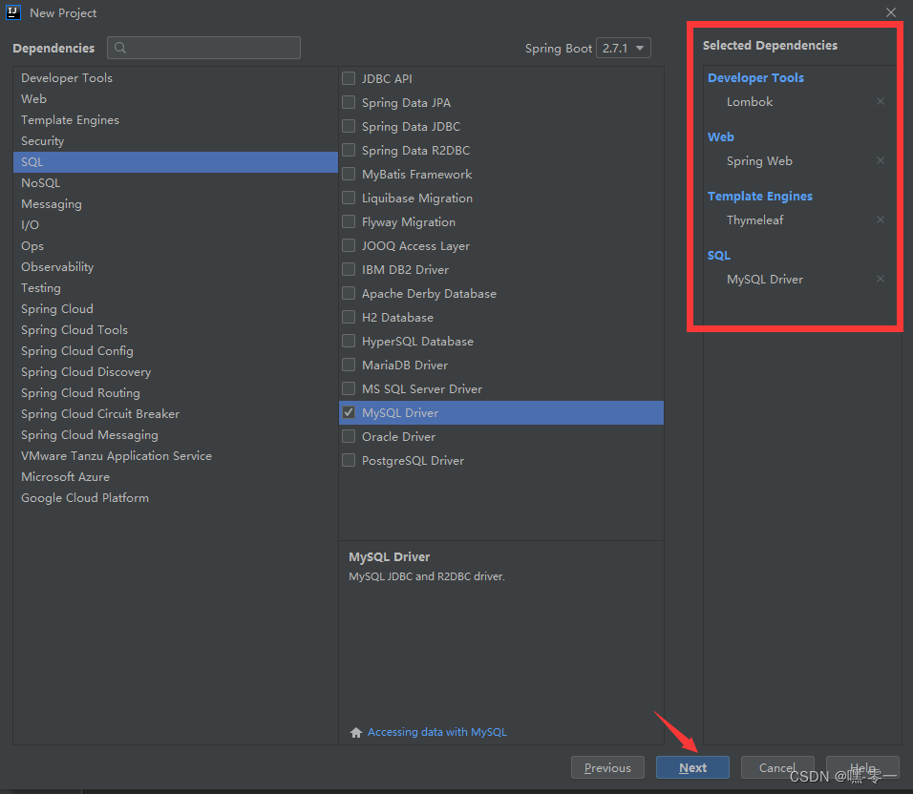The height and width of the screenshot is (794, 913).
Task: Remove Spring Web from selected dependencies
Action: [880, 161]
